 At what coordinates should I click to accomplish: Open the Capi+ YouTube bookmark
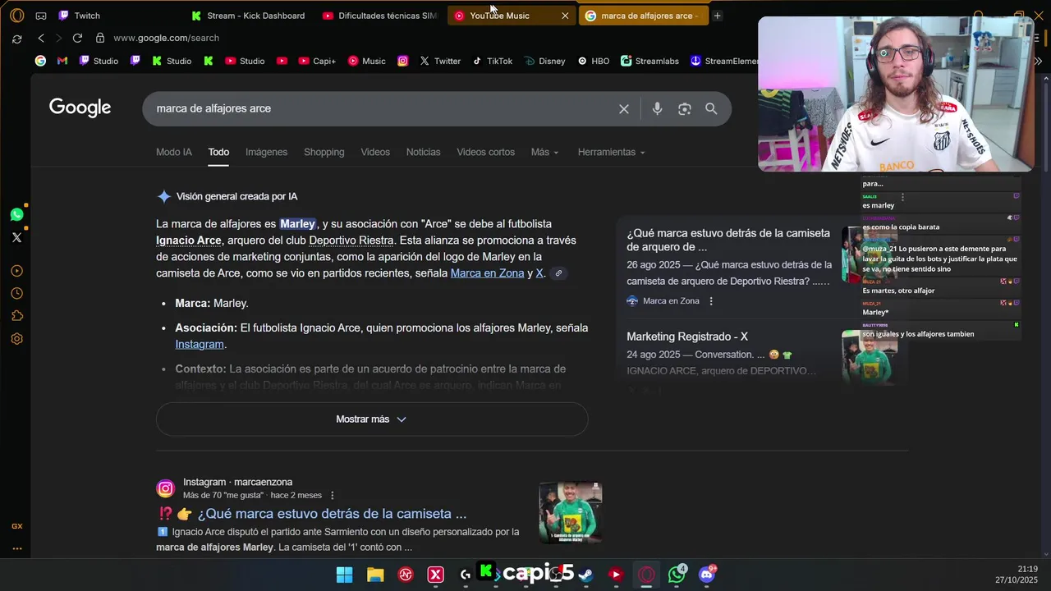[317, 61]
